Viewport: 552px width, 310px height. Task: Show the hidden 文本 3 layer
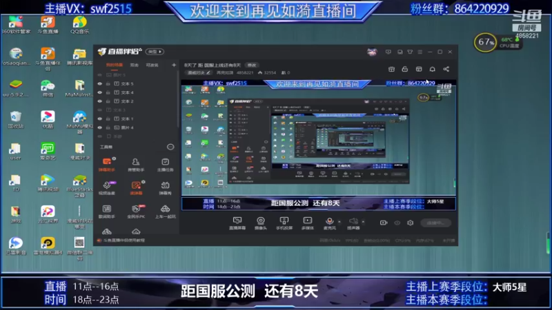click(99, 110)
